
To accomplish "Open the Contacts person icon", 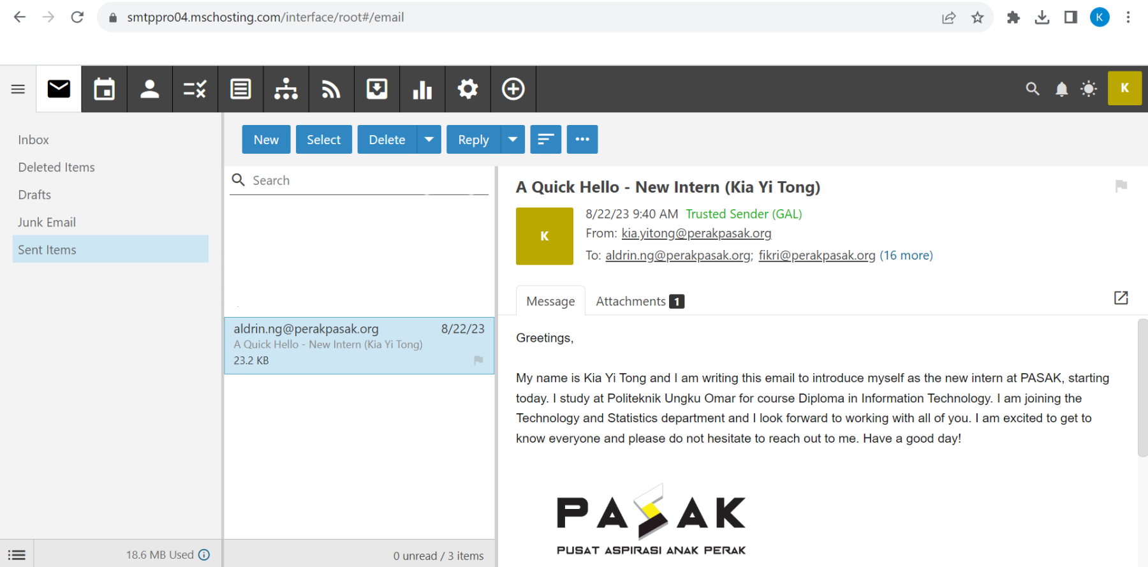I will pyautogui.click(x=149, y=89).
